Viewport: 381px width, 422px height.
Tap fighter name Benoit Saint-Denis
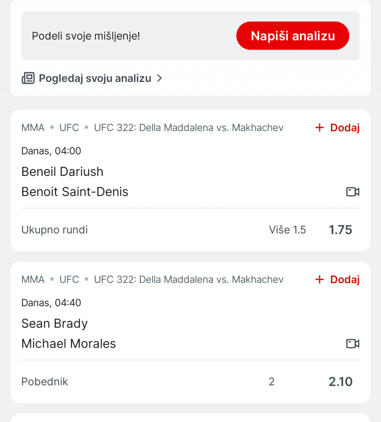[x=75, y=192]
